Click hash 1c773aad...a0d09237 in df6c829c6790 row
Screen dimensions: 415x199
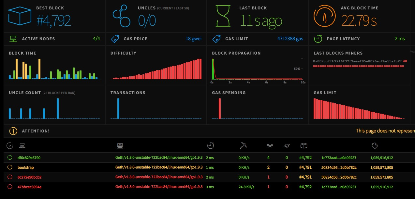tap(339, 158)
